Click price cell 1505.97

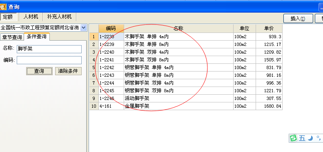pyautogui.click(x=269, y=60)
